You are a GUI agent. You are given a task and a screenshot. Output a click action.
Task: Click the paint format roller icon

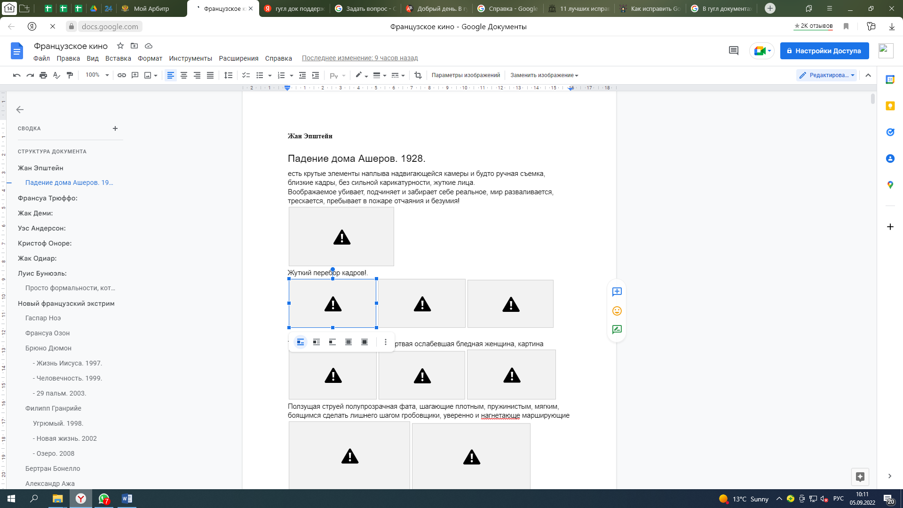(70, 75)
